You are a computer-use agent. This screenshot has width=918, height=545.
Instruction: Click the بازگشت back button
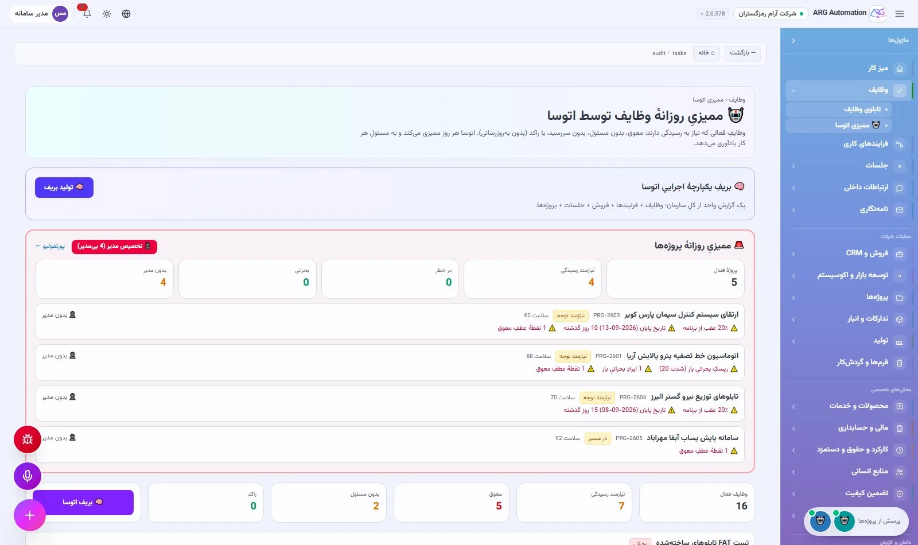(x=742, y=53)
